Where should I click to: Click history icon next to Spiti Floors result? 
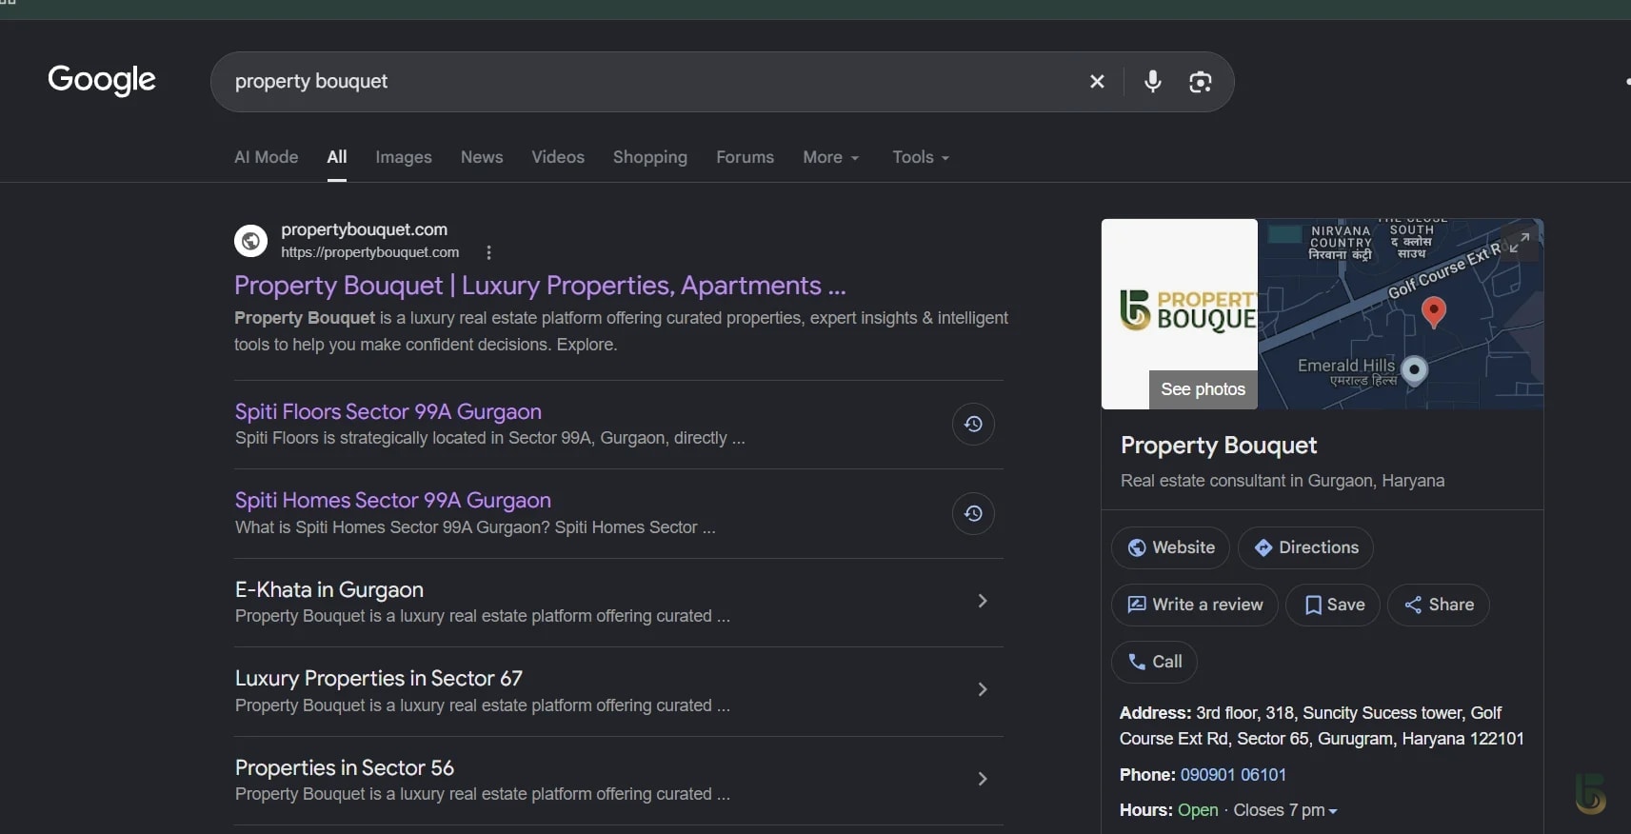point(973,424)
